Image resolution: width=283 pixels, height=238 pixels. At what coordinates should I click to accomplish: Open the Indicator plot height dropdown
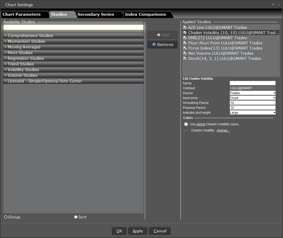252,113
